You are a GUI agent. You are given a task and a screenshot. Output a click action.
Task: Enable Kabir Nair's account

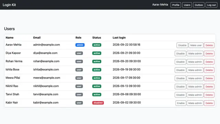(x=181, y=103)
